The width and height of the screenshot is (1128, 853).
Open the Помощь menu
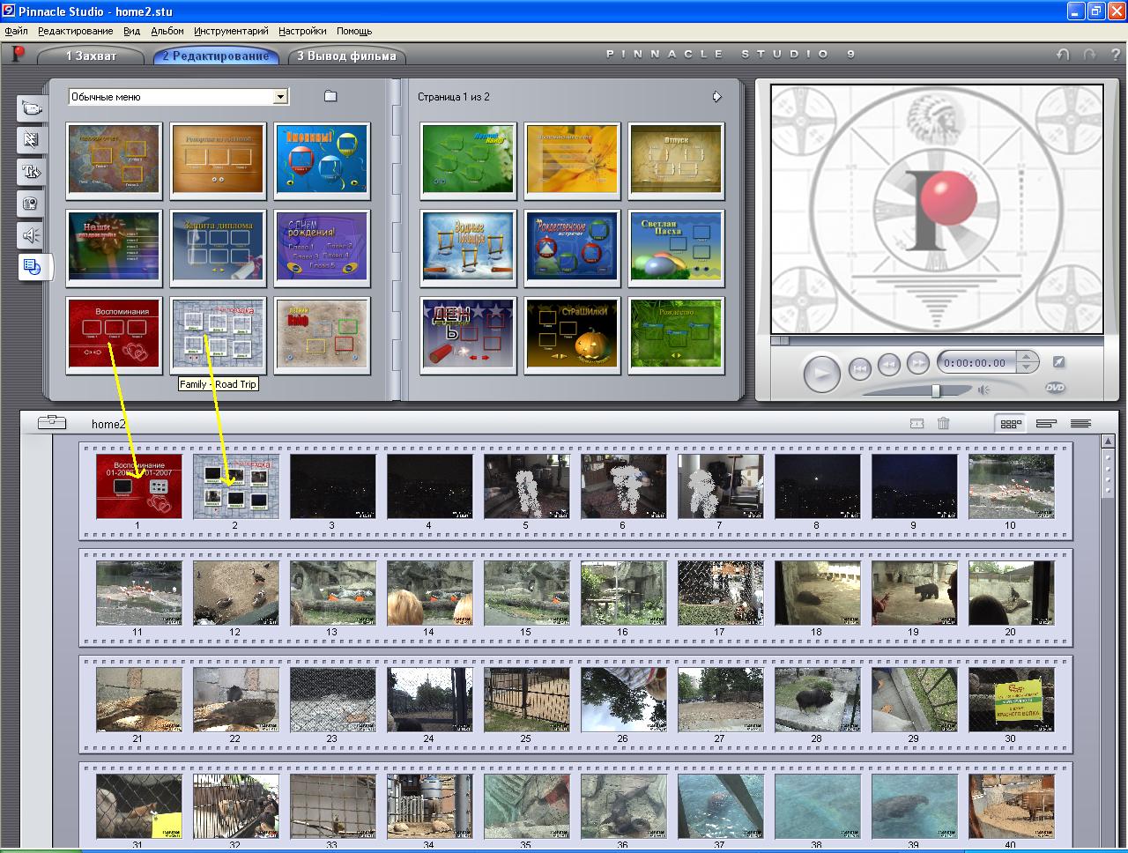[x=354, y=31]
